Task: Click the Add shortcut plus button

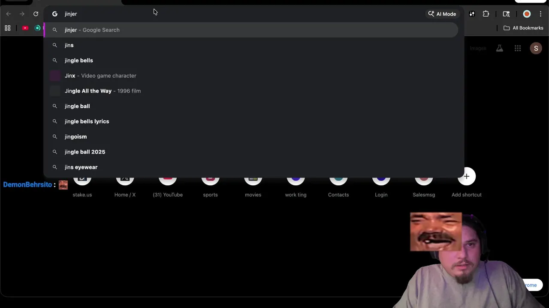Action: (467, 176)
